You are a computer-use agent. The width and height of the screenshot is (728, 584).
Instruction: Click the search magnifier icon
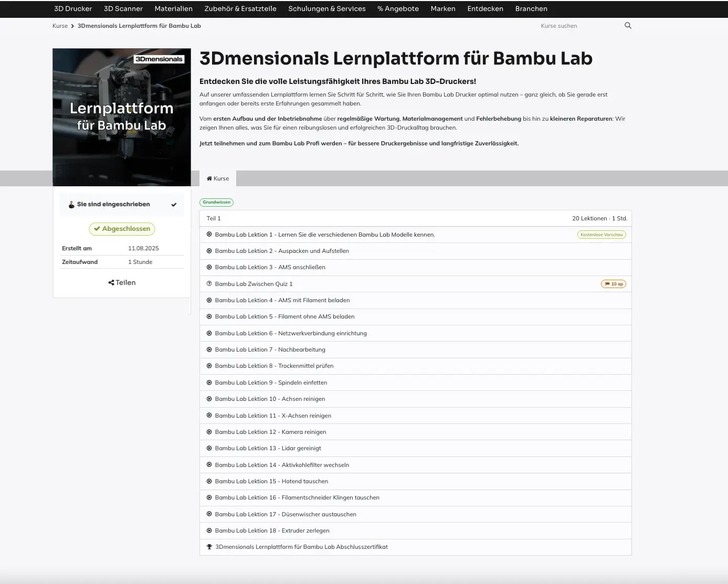[x=628, y=26]
